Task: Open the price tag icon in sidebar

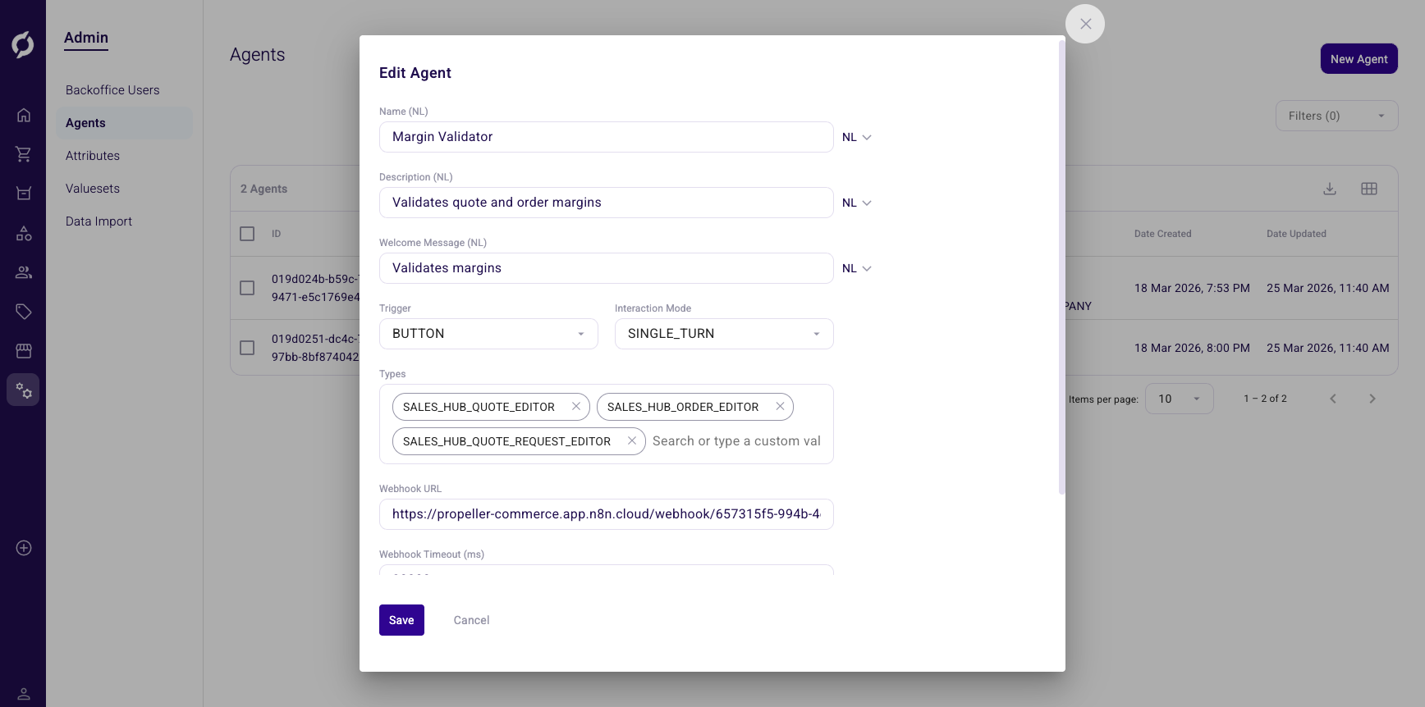Action: coord(24,312)
